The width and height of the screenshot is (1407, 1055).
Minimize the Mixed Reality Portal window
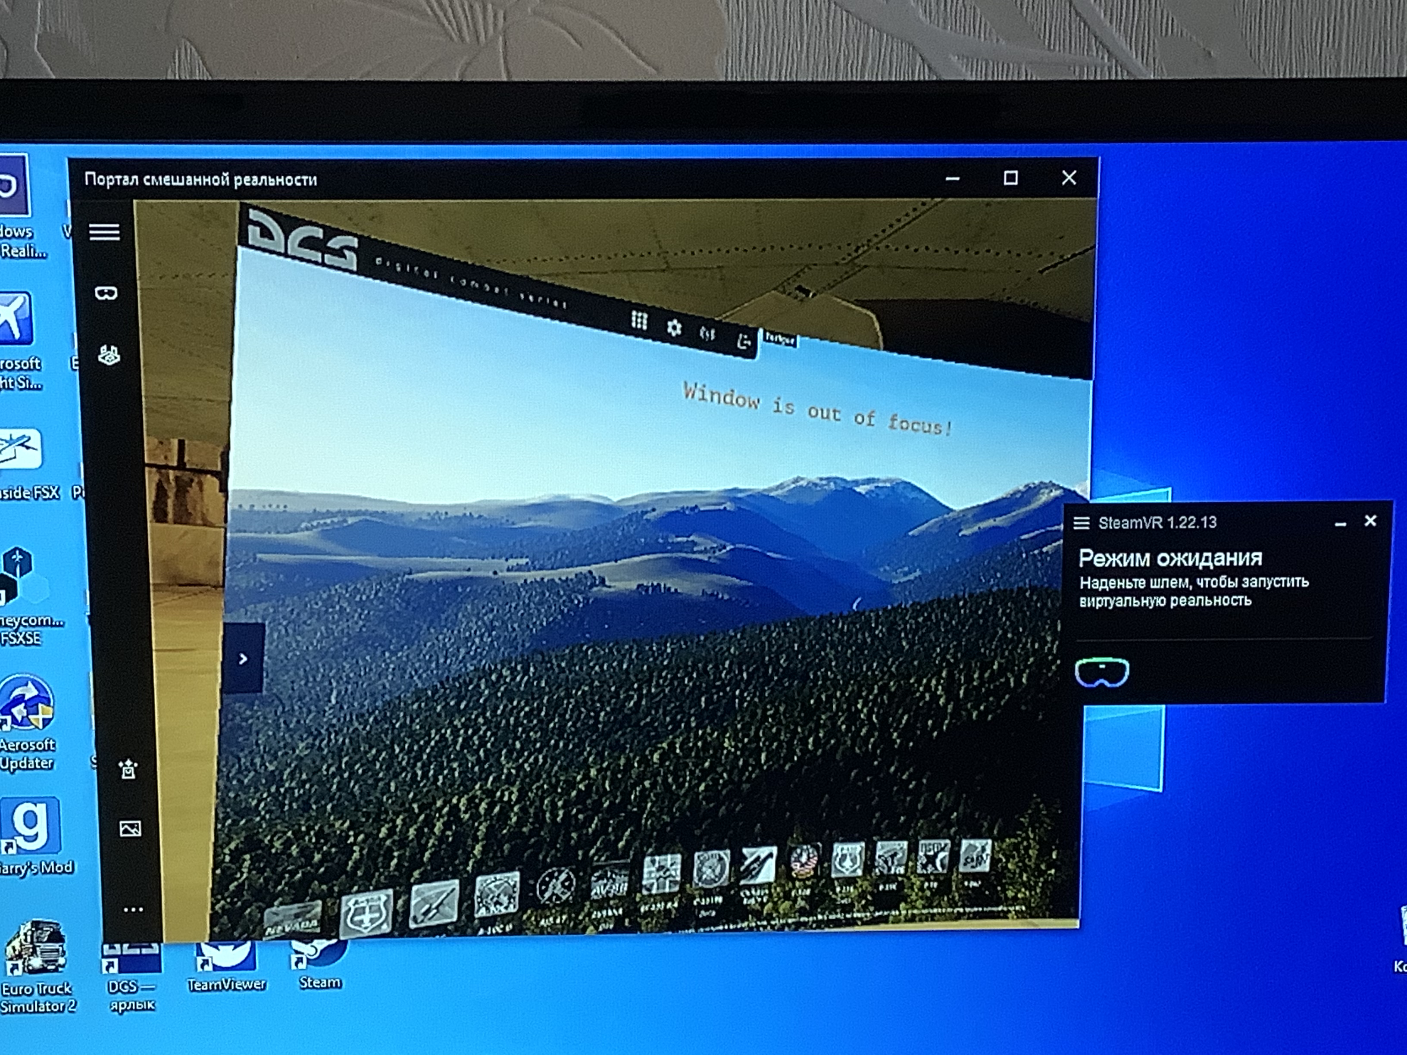(x=952, y=179)
